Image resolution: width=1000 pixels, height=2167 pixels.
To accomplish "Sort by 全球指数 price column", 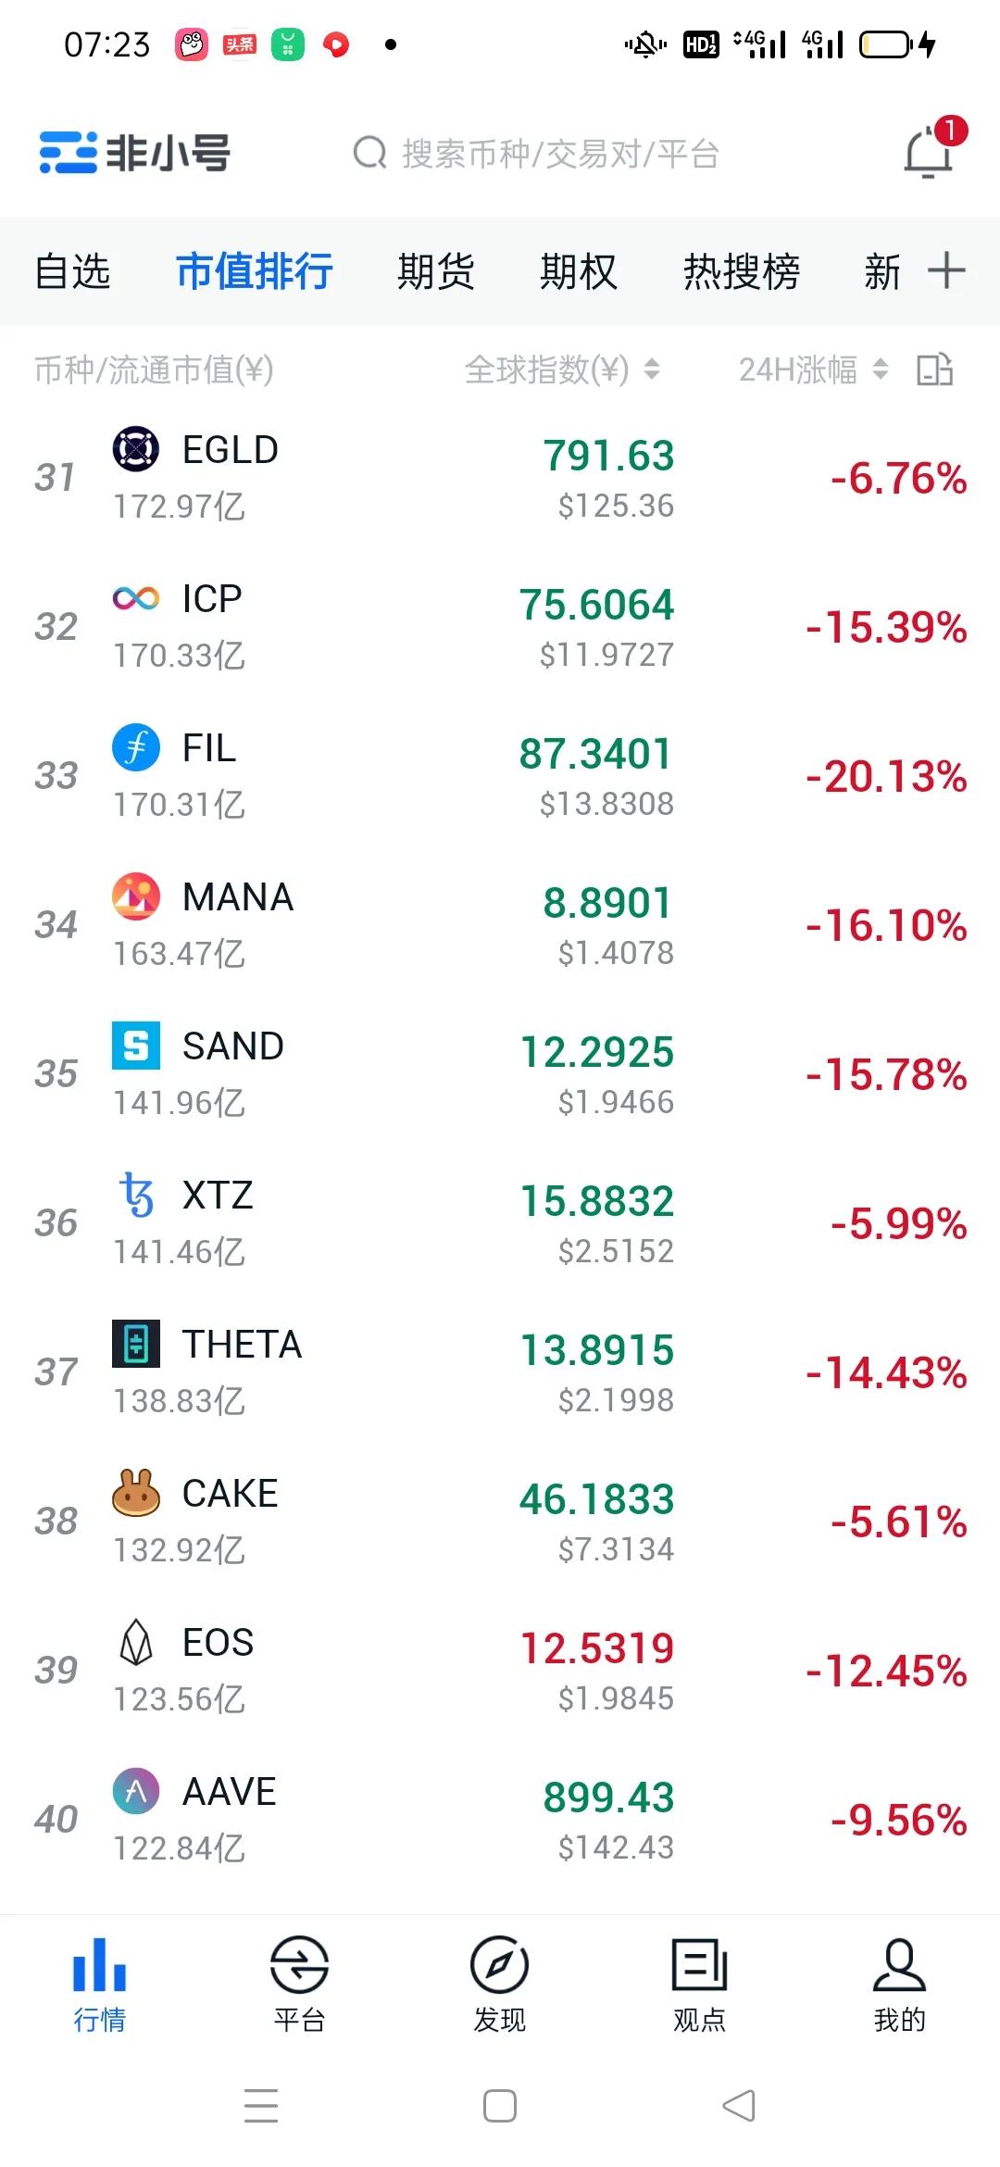I will coord(561,370).
